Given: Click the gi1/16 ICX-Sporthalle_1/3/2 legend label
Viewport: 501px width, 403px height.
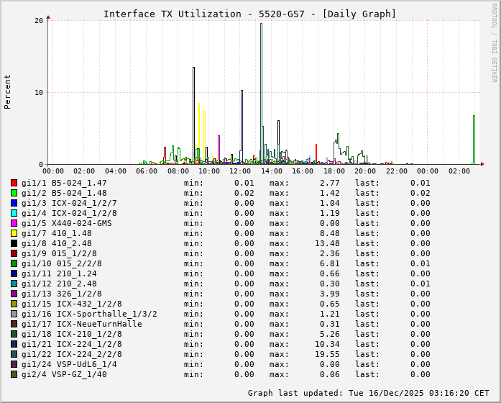Looking at the screenshot, I should click(x=89, y=314).
